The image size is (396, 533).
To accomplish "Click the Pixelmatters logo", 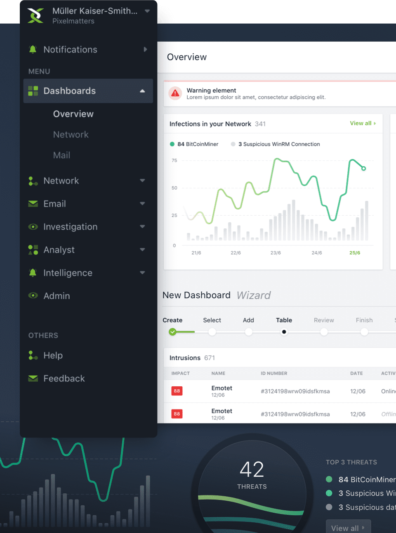I will (x=35, y=16).
